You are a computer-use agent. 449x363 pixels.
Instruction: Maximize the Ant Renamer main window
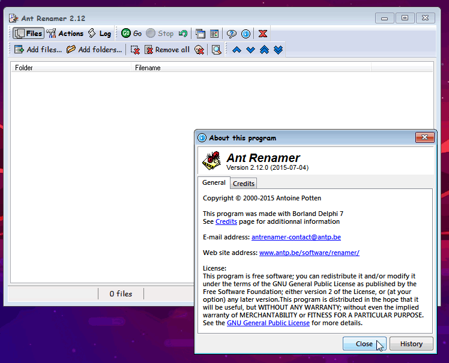(x=405, y=18)
